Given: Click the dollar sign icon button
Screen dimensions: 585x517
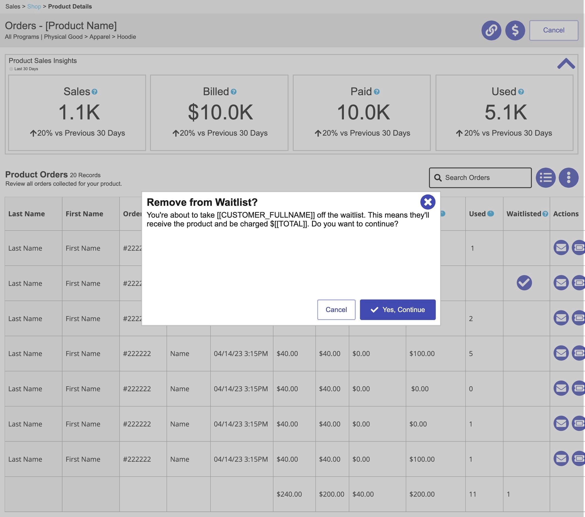Looking at the screenshot, I should 515,30.
